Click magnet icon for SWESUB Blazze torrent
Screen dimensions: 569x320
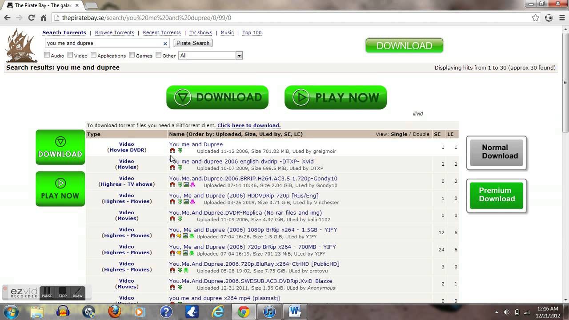tap(172, 287)
